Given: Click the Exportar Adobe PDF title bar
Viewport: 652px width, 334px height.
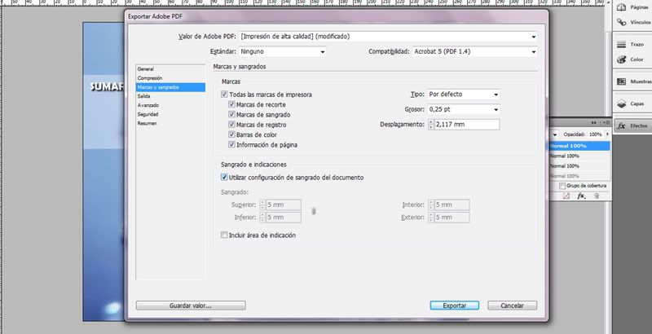Looking at the screenshot, I should tap(337, 16).
